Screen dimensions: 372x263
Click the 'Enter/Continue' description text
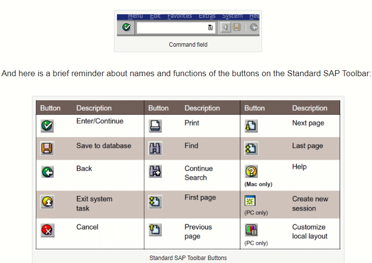[x=100, y=121]
